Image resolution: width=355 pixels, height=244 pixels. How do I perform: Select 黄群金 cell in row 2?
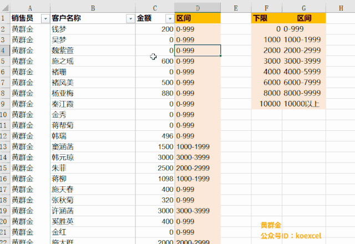click(30, 29)
